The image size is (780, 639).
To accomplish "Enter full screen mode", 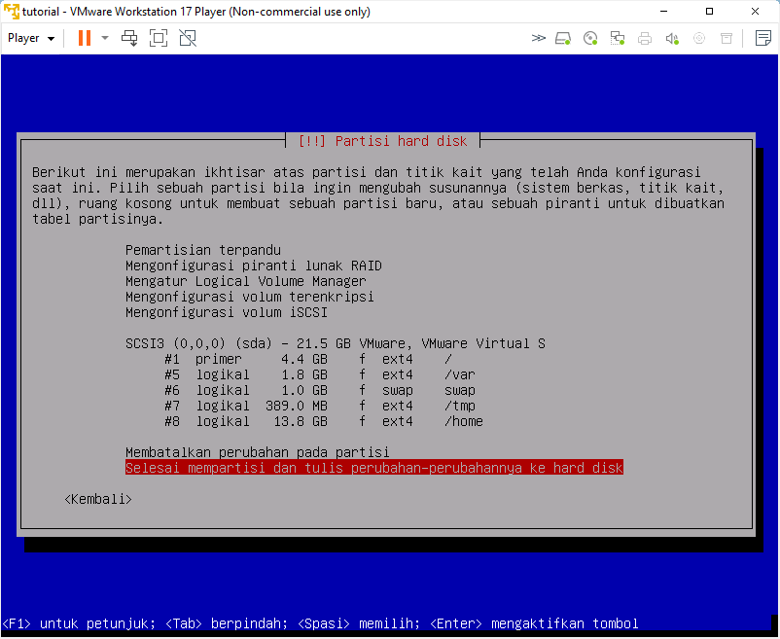I will pyautogui.click(x=159, y=38).
